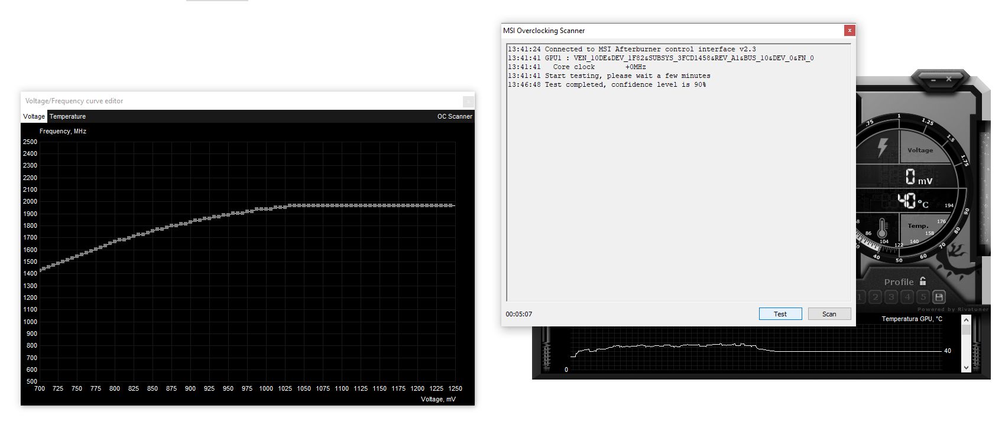Screen dimensions: 1005x425
Task: Click the Voltage label on the gauge
Action: coord(920,150)
